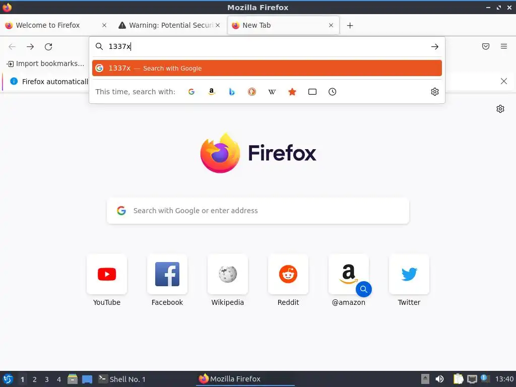Click the Import bookmarks button
Image resolution: width=516 pixels, height=387 pixels.
pyautogui.click(x=45, y=63)
